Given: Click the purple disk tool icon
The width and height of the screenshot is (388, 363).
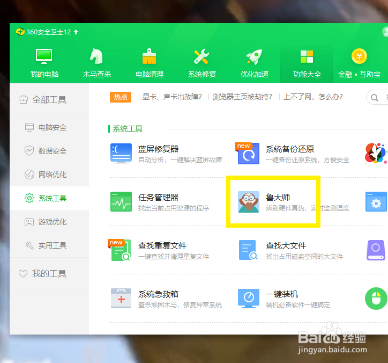Looking at the screenshot, I should pos(376,250).
